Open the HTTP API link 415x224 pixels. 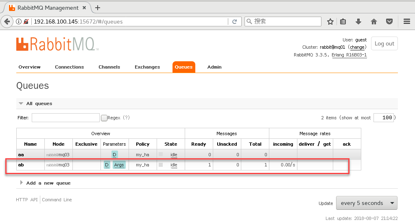27,200
